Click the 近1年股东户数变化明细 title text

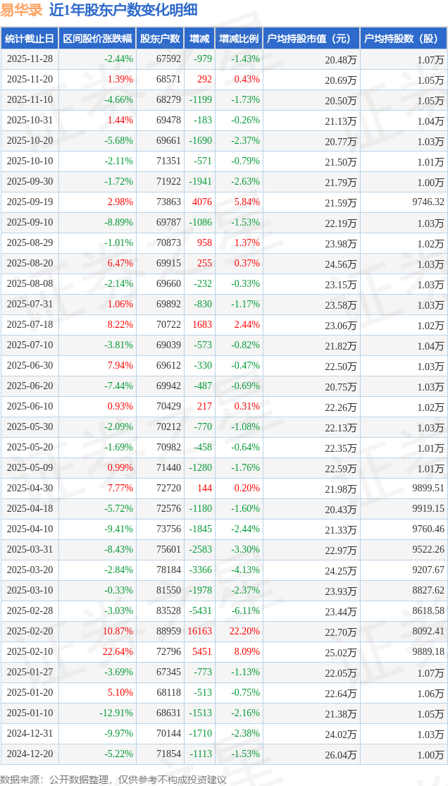tap(123, 10)
